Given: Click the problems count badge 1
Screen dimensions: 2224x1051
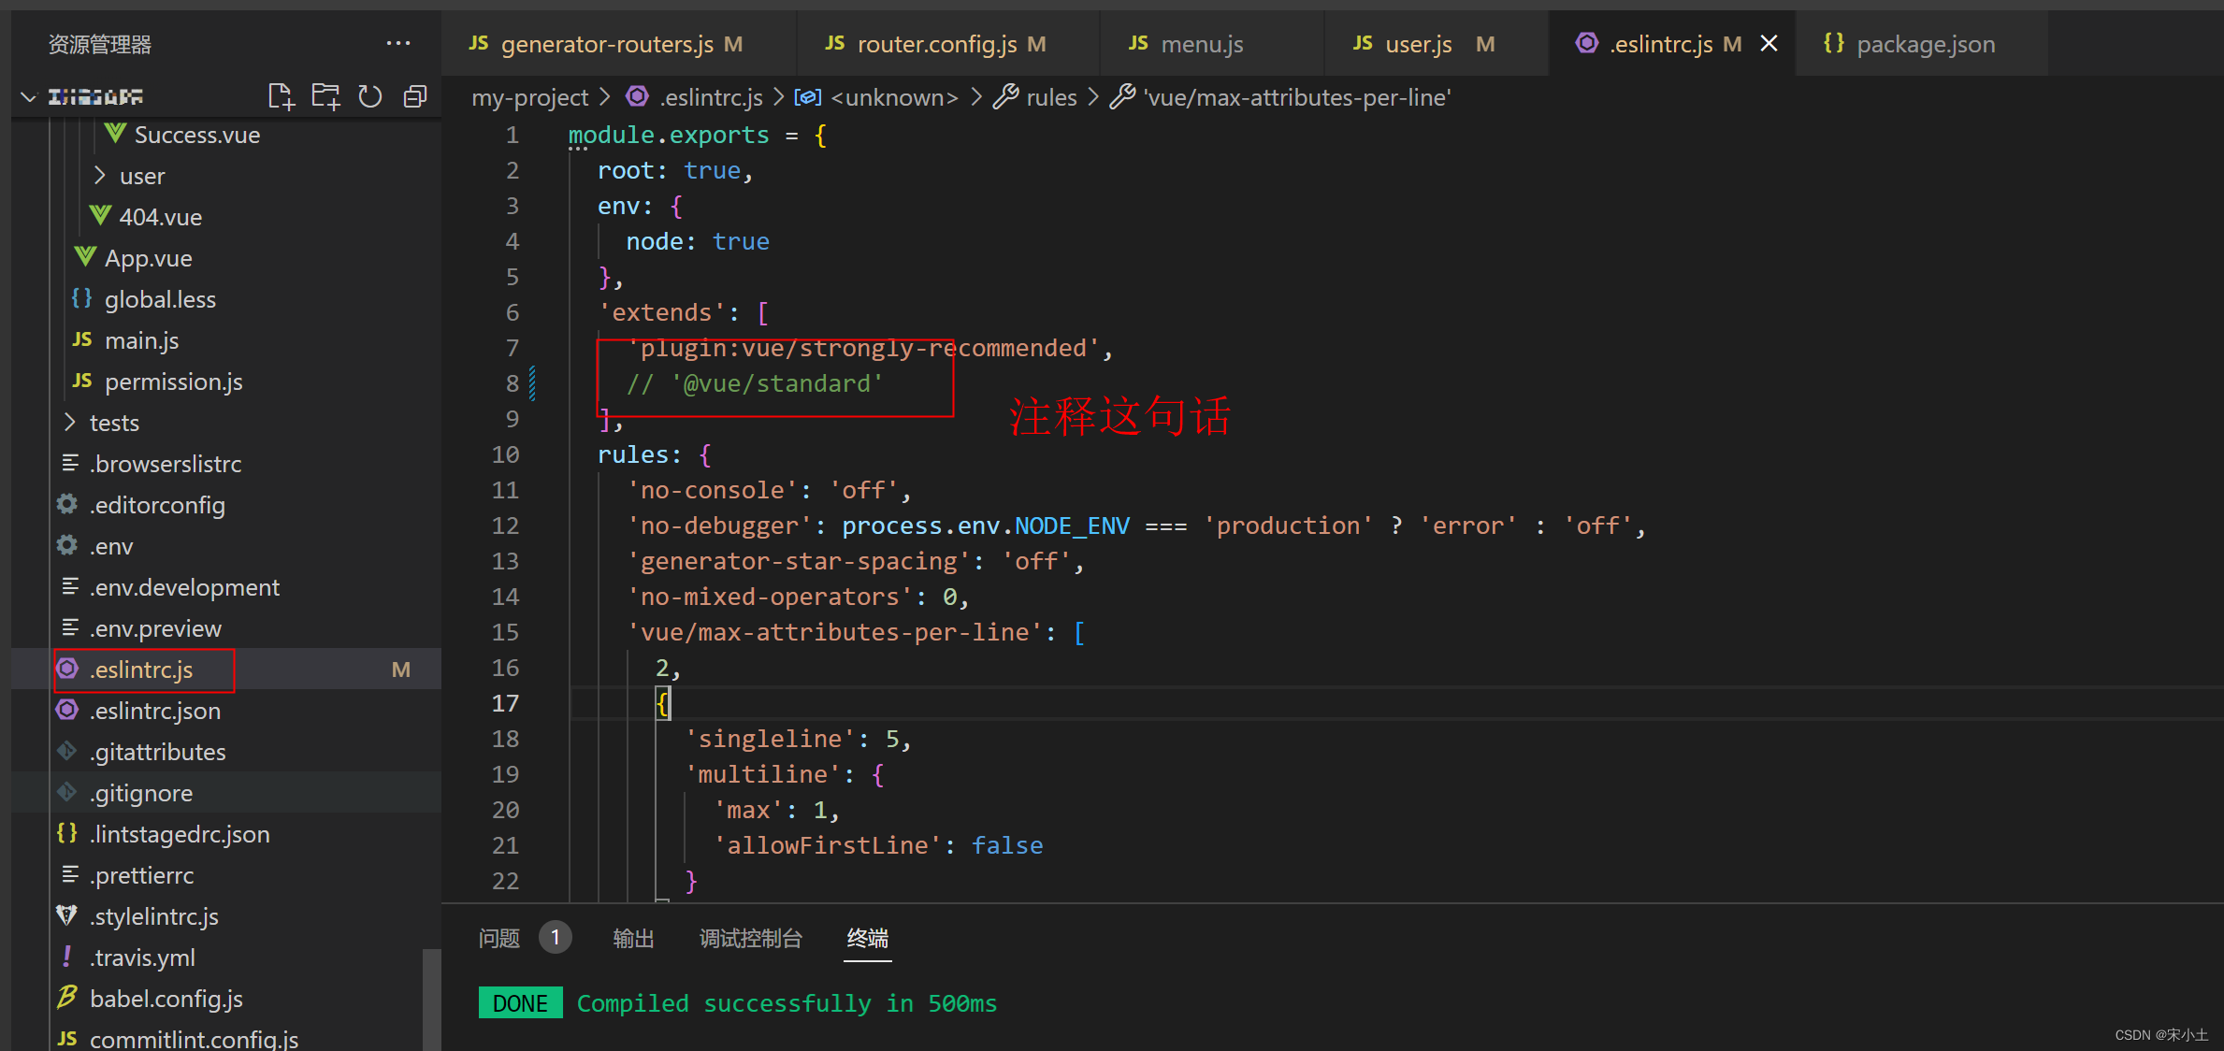Looking at the screenshot, I should coord(555,937).
